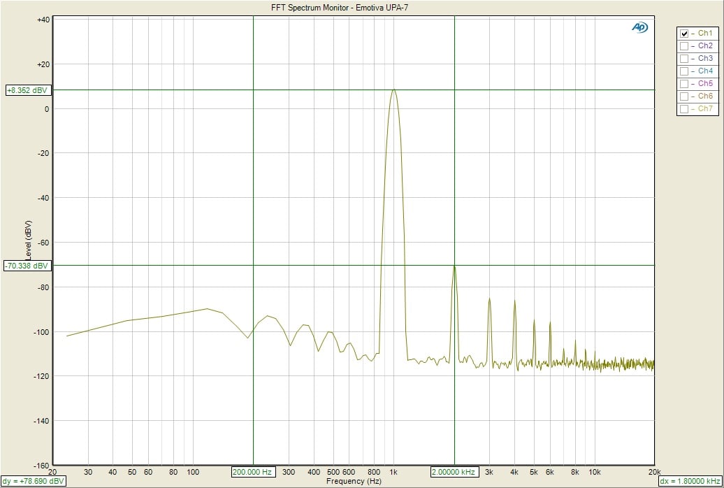Turn on the Ch5 channel checkbox
Viewport: 724px width, 488px height.
[684, 84]
